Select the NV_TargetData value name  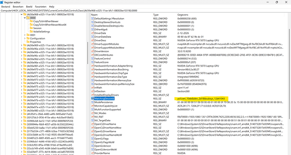[102, 120]
